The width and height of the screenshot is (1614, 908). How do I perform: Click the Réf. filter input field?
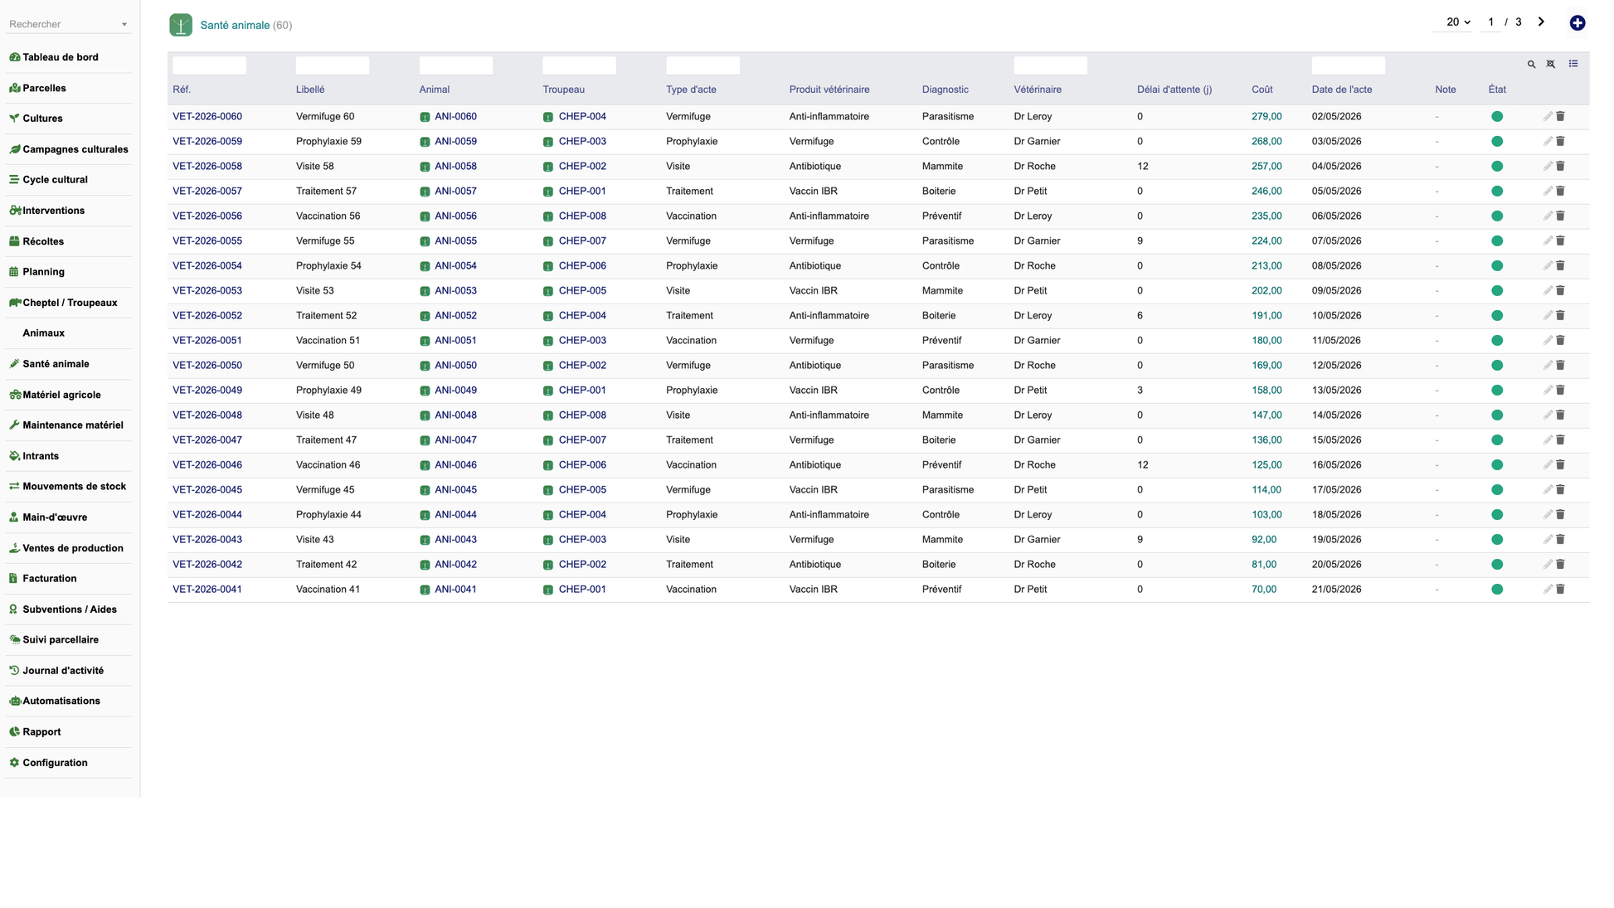tap(209, 65)
